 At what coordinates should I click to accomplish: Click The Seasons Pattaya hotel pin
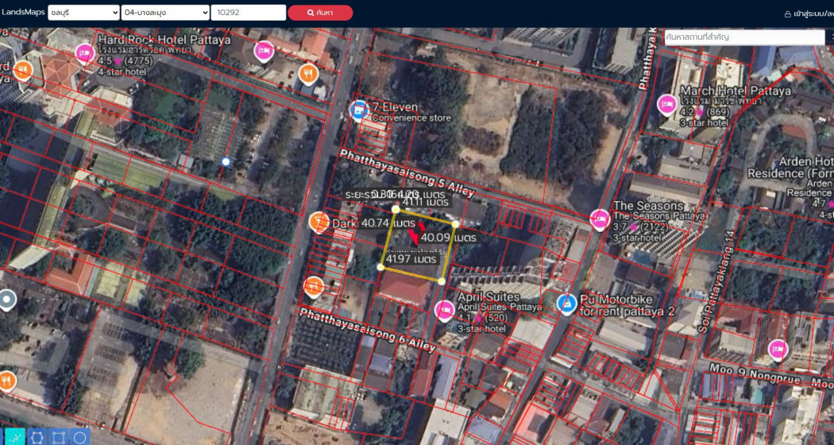click(600, 220)
